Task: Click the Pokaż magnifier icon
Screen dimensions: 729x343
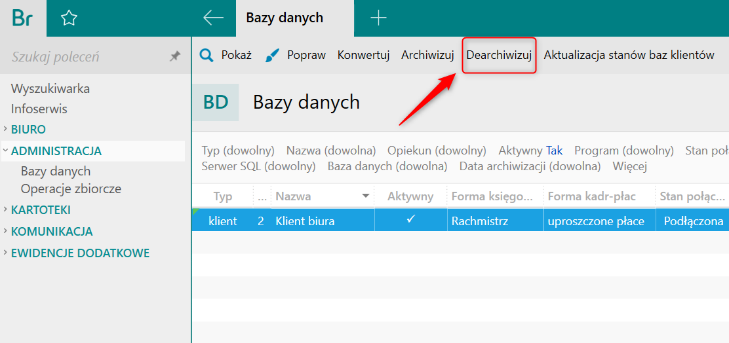Action: click(207, 56)
